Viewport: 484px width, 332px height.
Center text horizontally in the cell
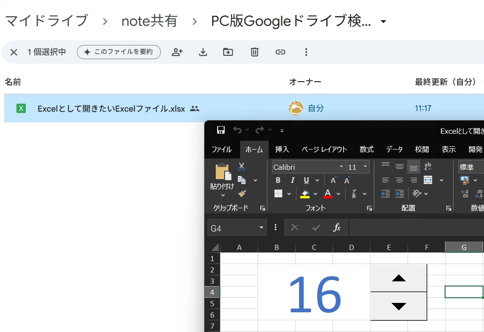click(x=400, y=180)
